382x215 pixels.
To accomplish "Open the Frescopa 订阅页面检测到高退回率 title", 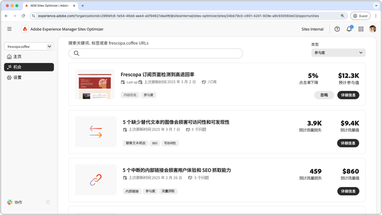I will 157,74.
